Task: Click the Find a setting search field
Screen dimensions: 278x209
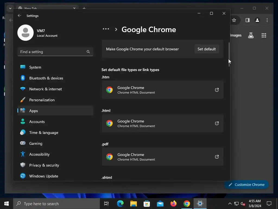Action: point(55,52)
